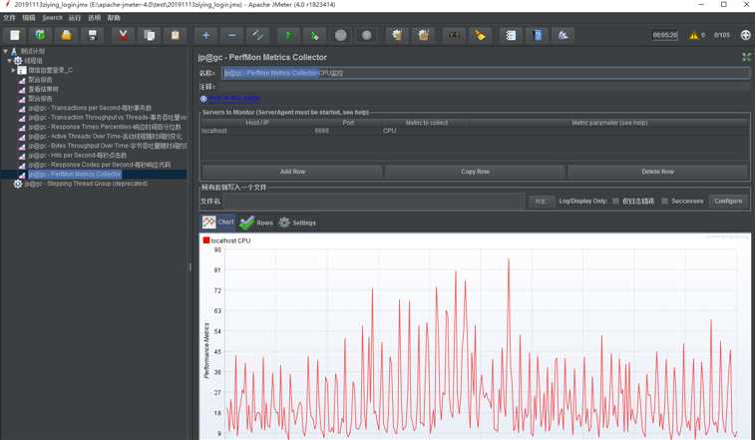Image resolution: width=755 pixels, height=440 pixels.
Task: Click the Stop test round icon
Action: (x=340, y=35)
